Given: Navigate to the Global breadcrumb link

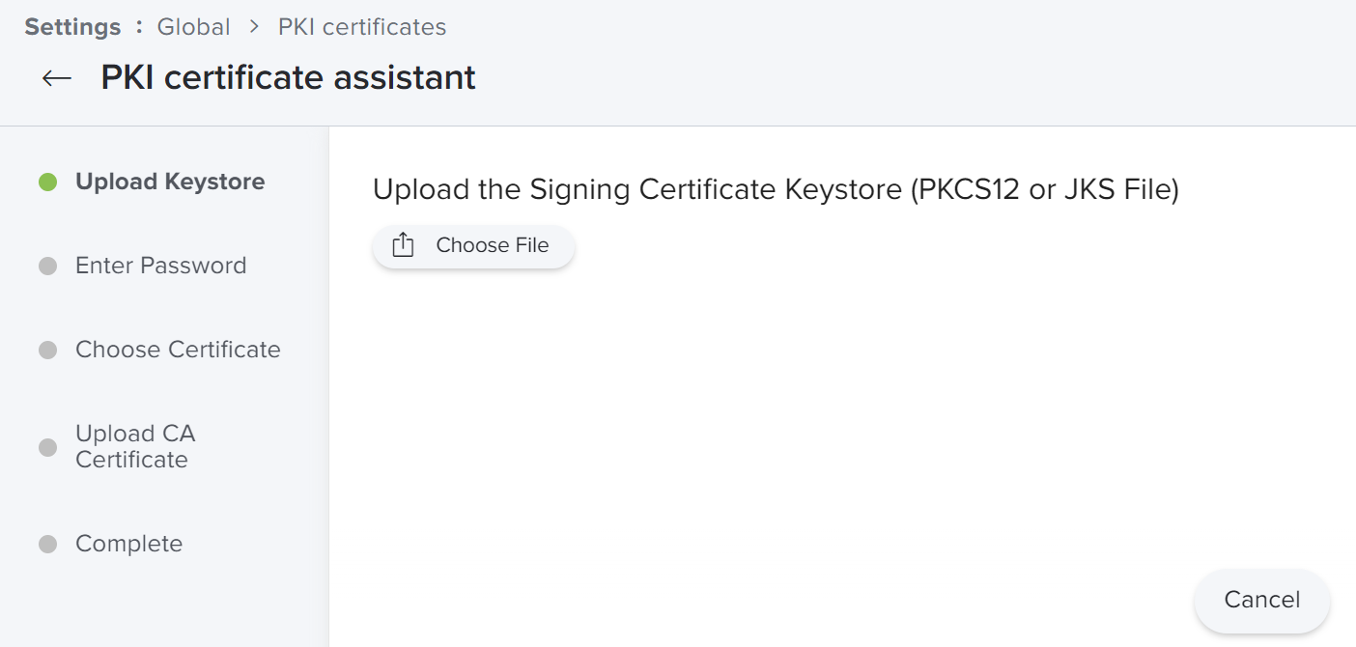Looking at the screenshot, I should click(x=194, y=27).
